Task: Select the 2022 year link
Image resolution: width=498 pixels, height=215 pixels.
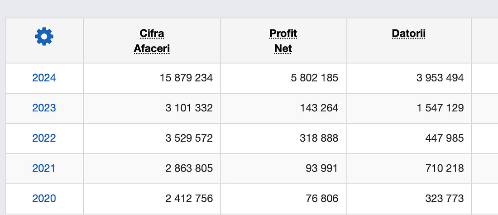Action: click(44, 138)
